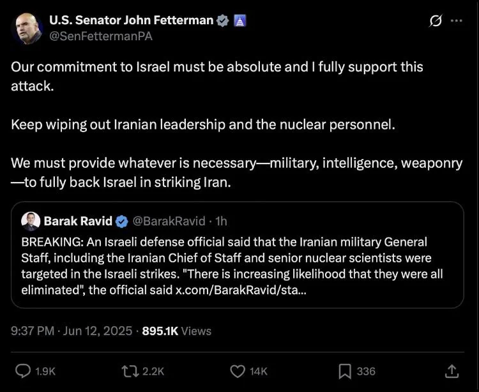Open Barak Ravid's avatar thumbnail
This screenshot has width=479, height=392.
coord(31,222)
